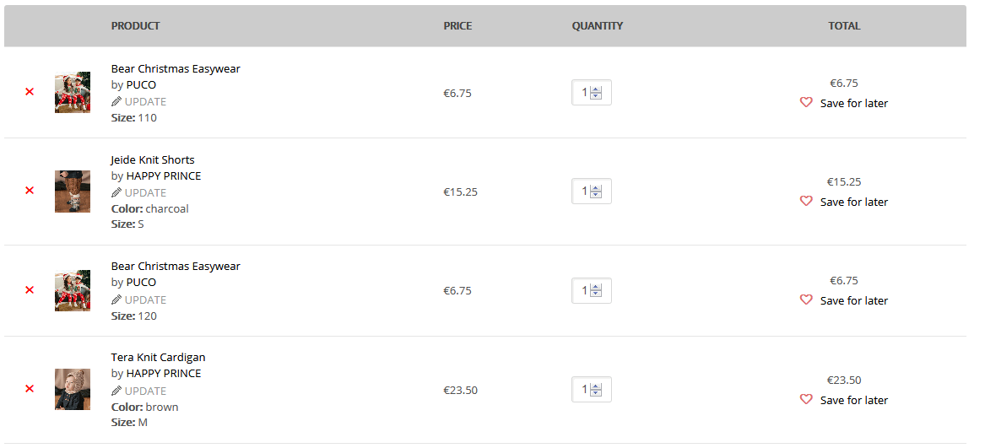Open Tera Knit Cardigan product thumbnail
The width and height of the screenshot is (985, 448).
pos(73,389)
